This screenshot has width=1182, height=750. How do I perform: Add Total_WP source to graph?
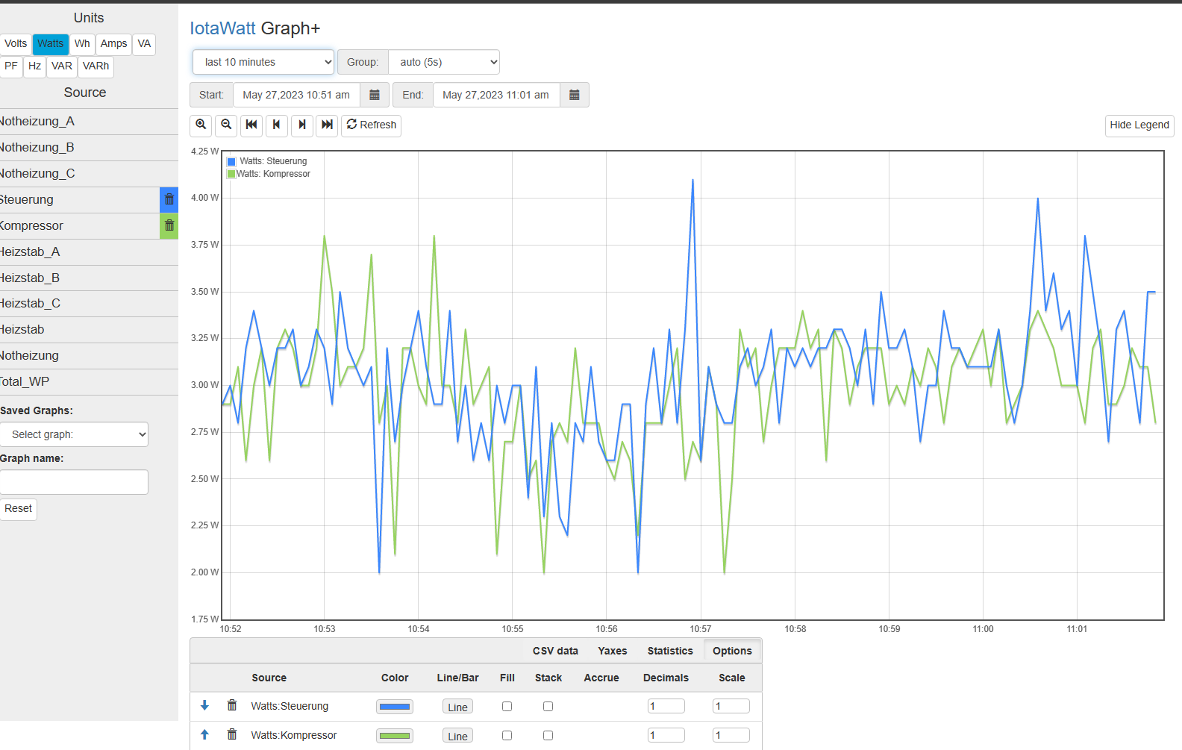(x=89, y=382)
